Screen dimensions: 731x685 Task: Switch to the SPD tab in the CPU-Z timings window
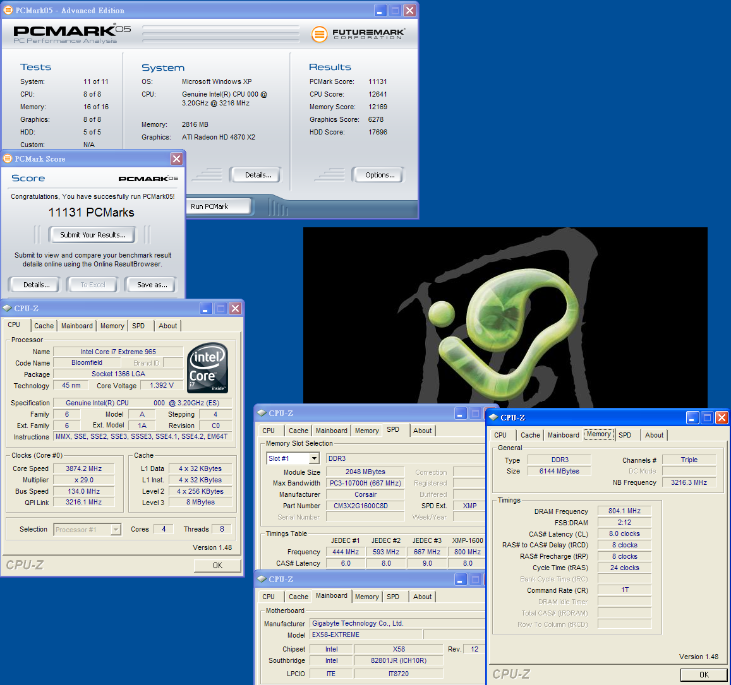(x=625, y=435)
